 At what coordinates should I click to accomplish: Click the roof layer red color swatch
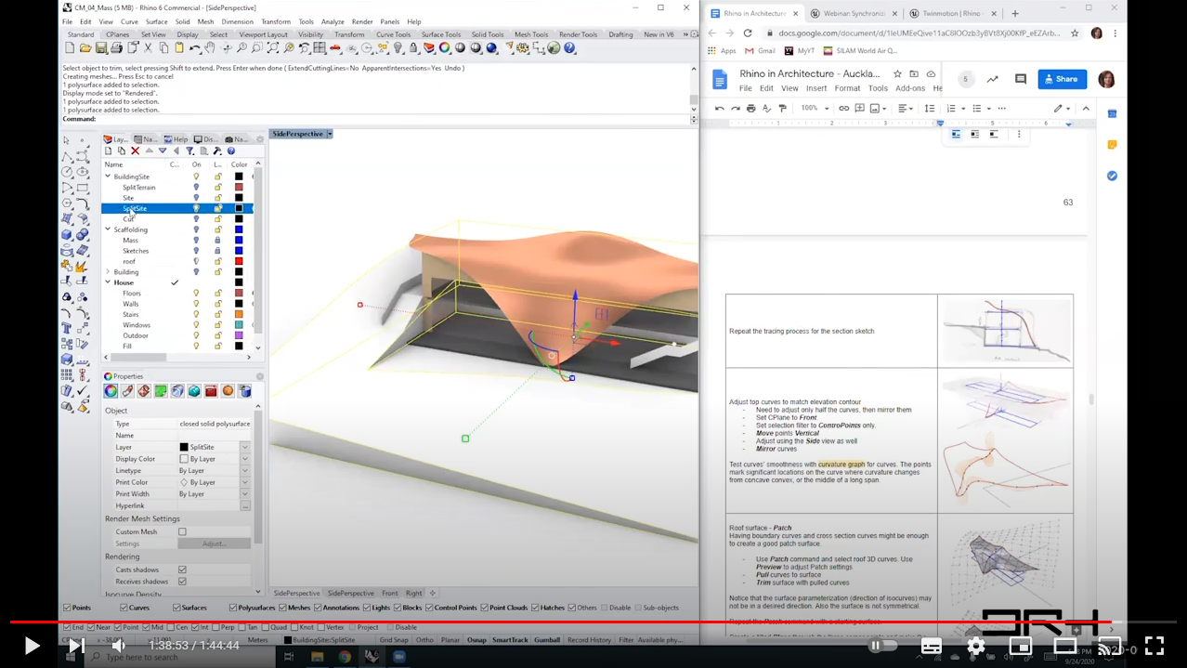tap(239, 261)
